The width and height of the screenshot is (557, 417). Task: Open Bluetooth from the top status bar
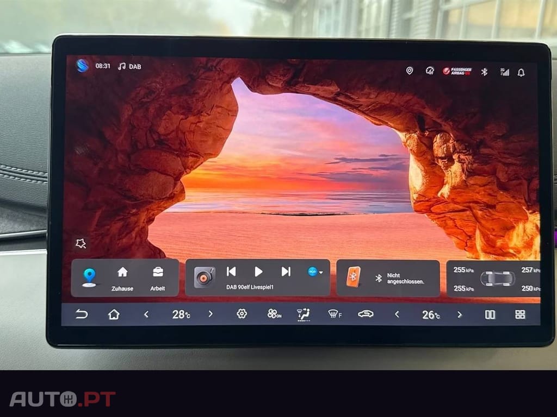coord(484,72)
